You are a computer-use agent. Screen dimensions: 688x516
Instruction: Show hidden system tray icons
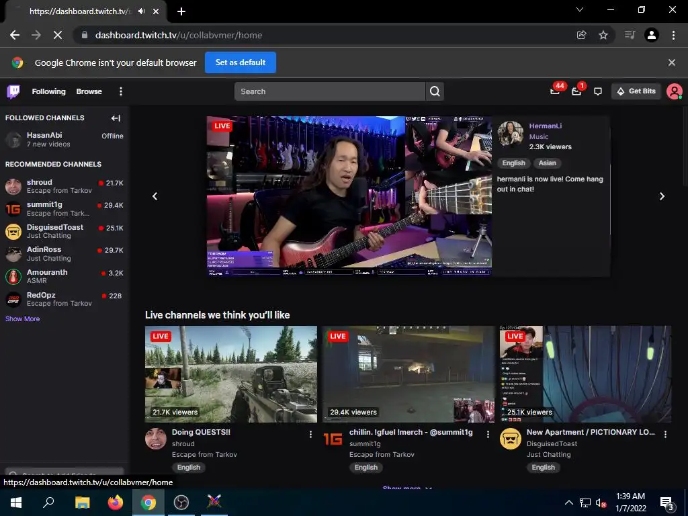click(x=568, y=503)
